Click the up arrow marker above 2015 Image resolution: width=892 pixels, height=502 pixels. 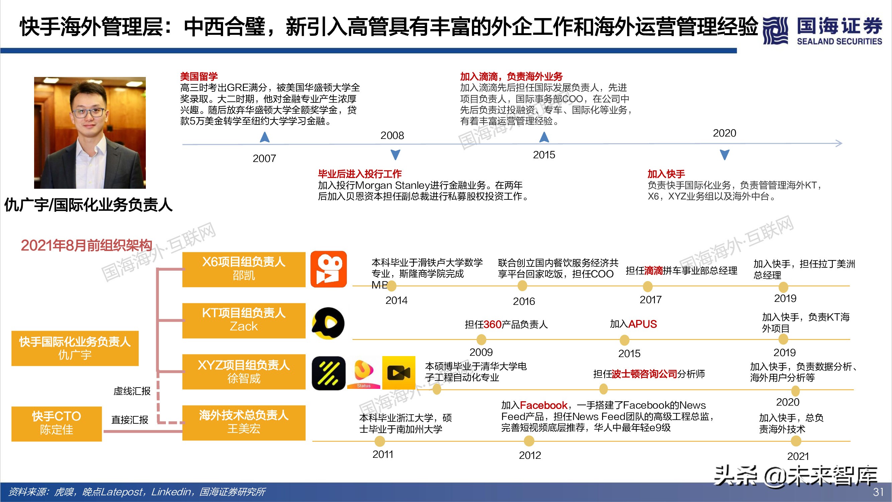click(544, 137)
